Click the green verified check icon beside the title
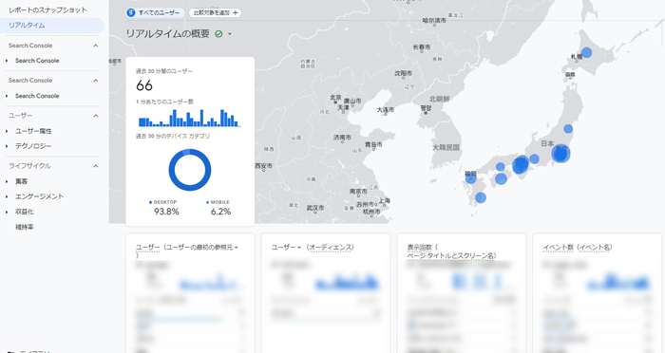This screenshot has height=353, width=665. tap(218, 34)
